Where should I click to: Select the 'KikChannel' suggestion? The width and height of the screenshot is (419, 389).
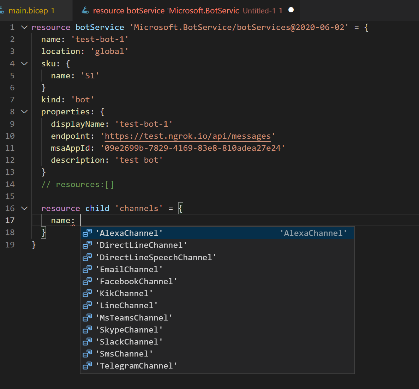tap(217, 293)
